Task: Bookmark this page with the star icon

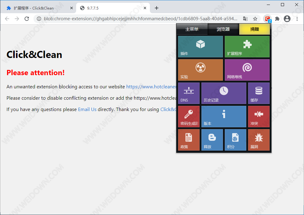Action: [x=255, y=19]
